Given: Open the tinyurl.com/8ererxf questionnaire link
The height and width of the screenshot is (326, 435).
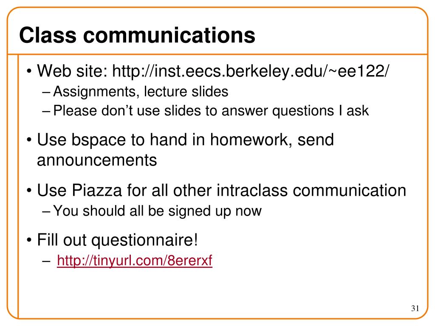Looking at the screenshot, I should pos(135,261).
